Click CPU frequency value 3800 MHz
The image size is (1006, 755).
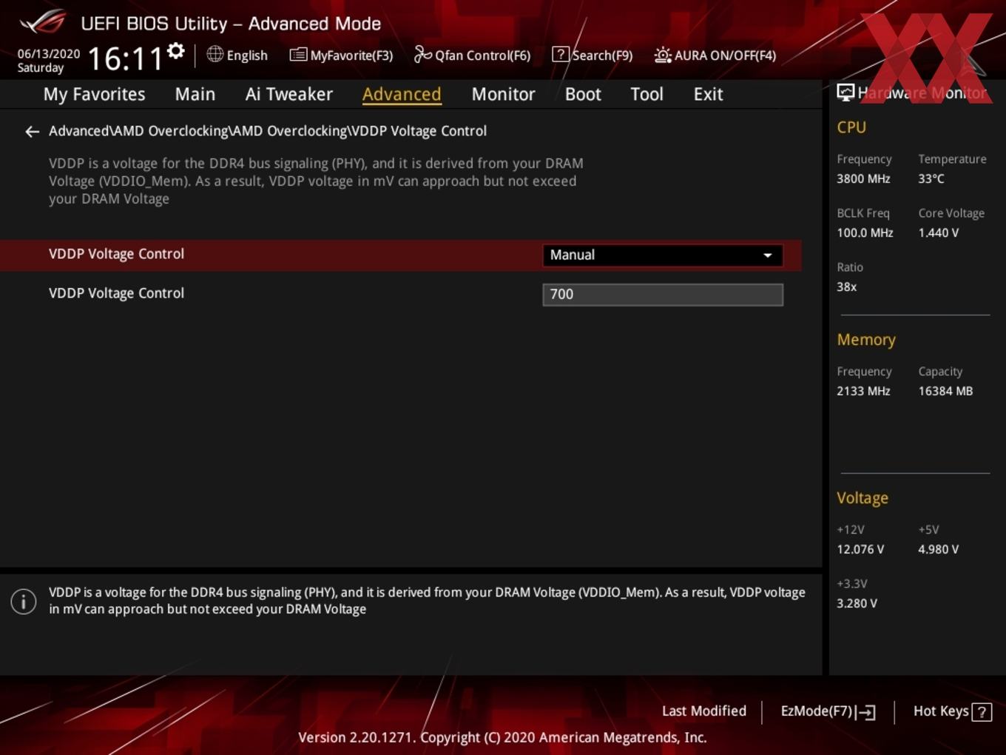point(863,178)
